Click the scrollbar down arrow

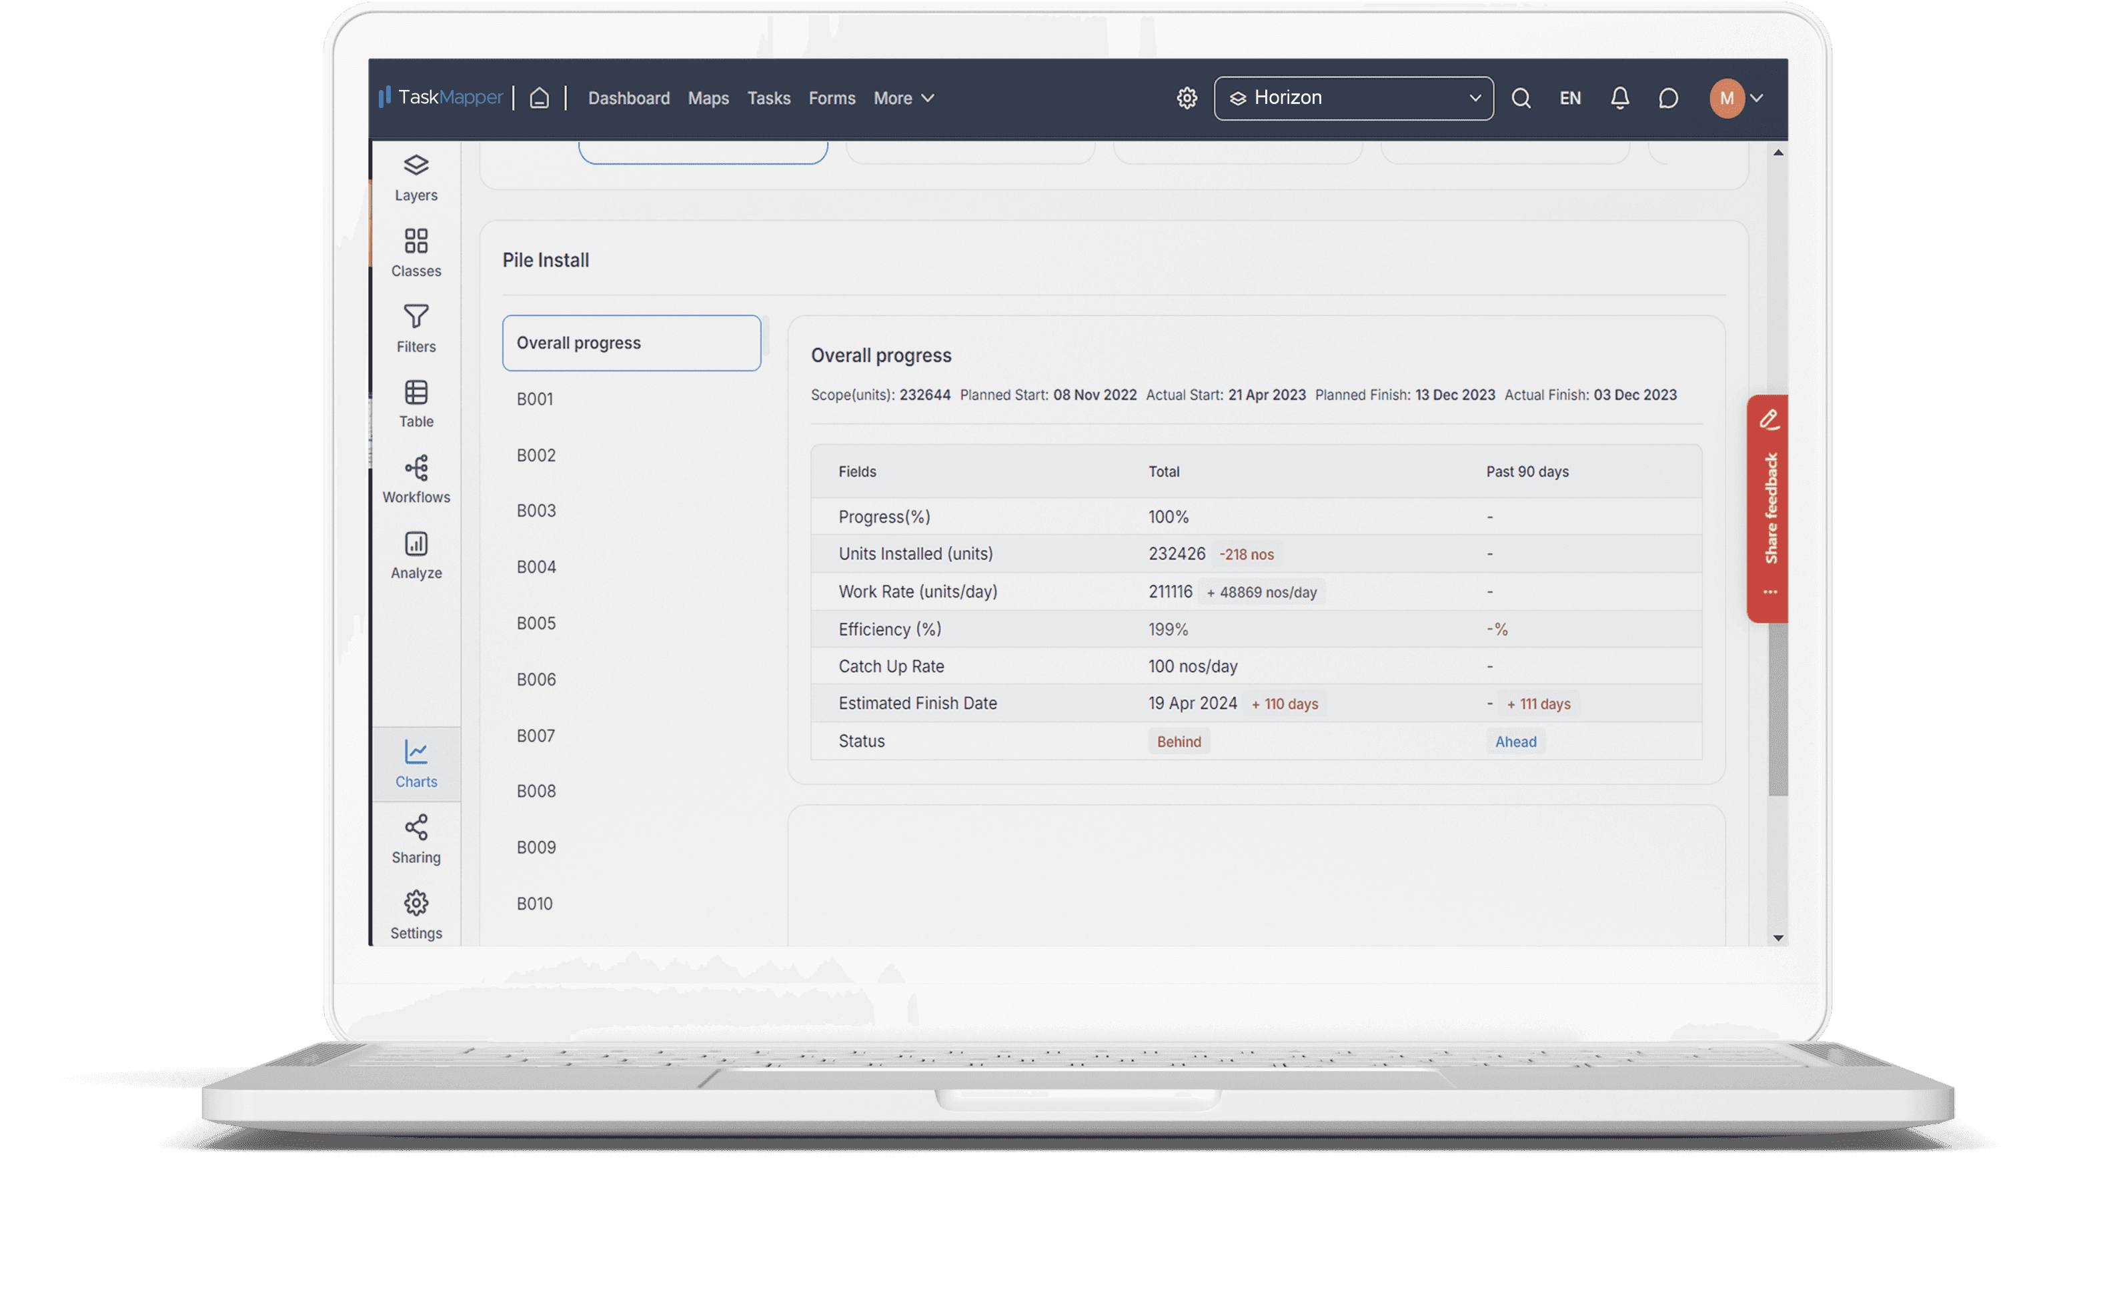tap(1778, 938)
